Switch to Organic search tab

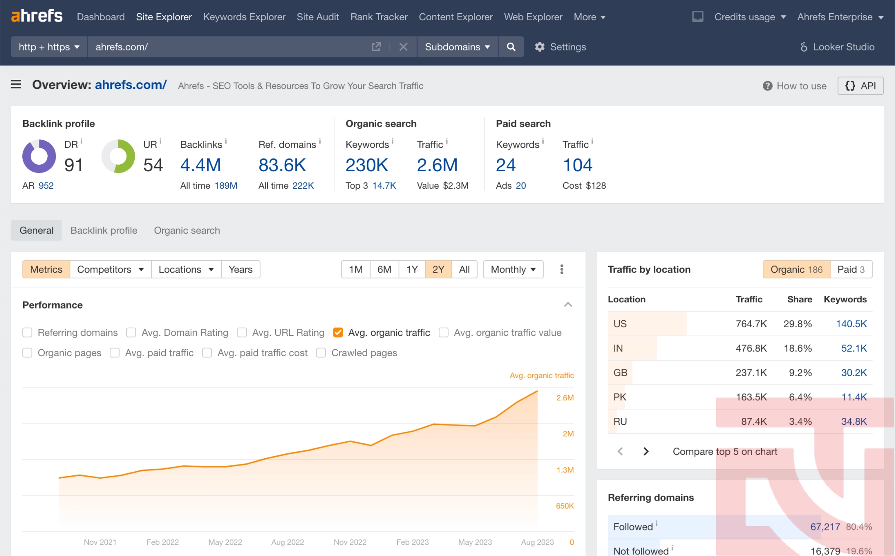tap(187, 230)
